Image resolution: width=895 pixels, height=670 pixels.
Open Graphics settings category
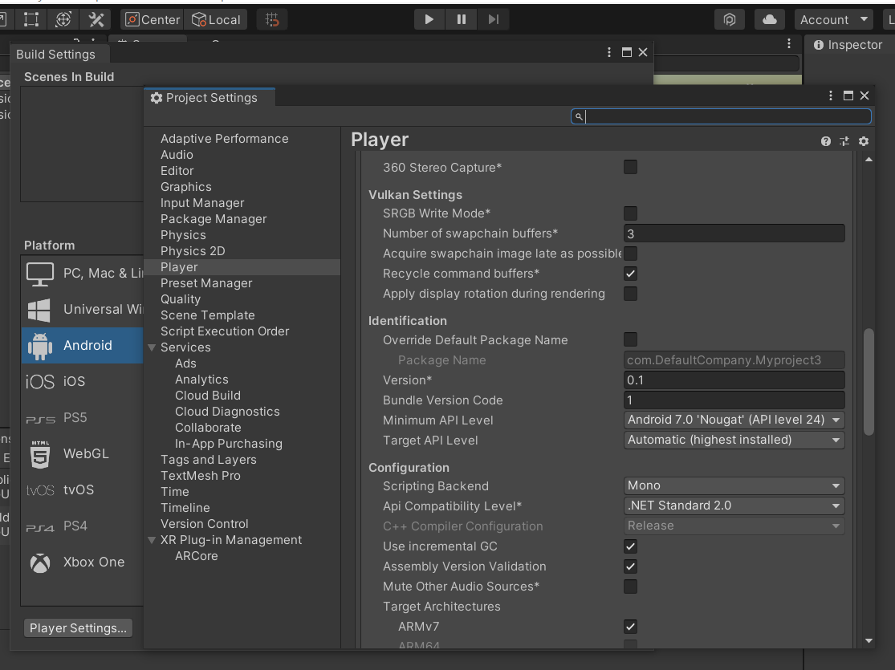(185, 187)
